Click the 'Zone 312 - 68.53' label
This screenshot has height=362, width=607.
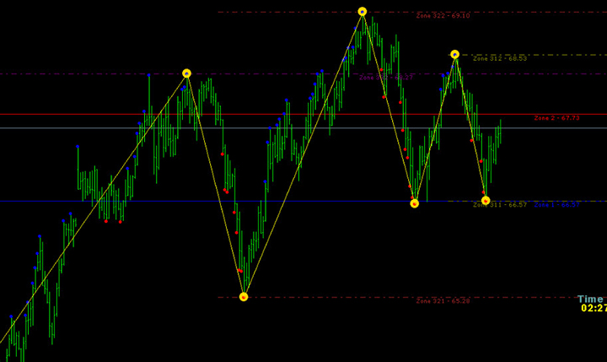[x=499, y=58]
